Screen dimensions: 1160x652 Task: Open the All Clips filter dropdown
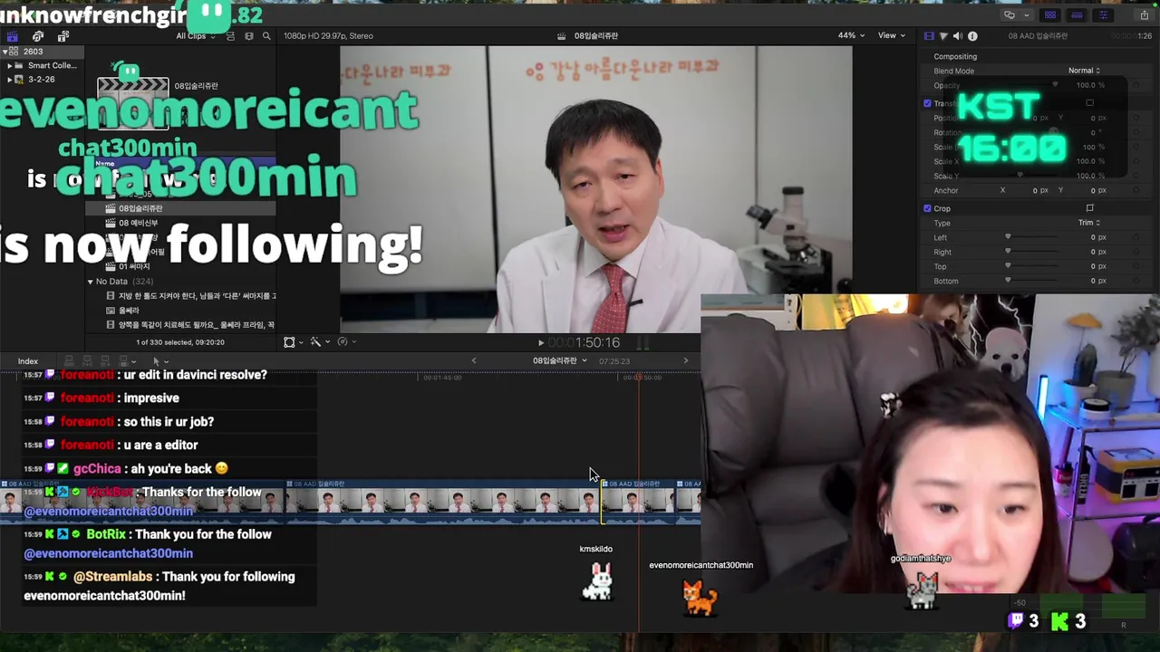click(x=196, y=36)
